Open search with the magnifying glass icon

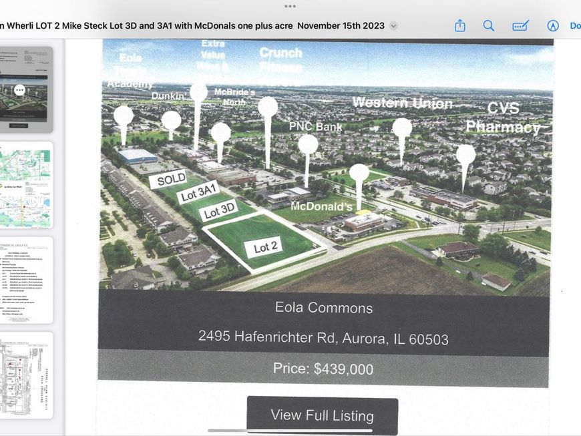[489, 25]
